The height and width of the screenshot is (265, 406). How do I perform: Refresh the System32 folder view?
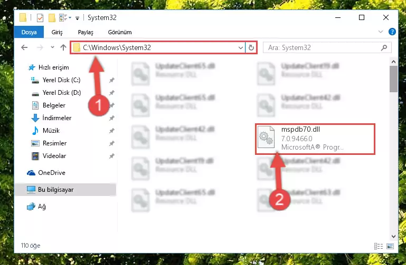251,47
